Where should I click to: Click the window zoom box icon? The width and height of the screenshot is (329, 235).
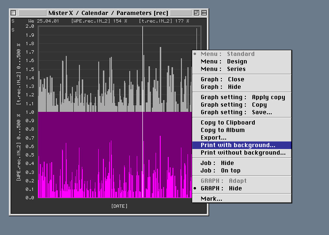[196, 13]
